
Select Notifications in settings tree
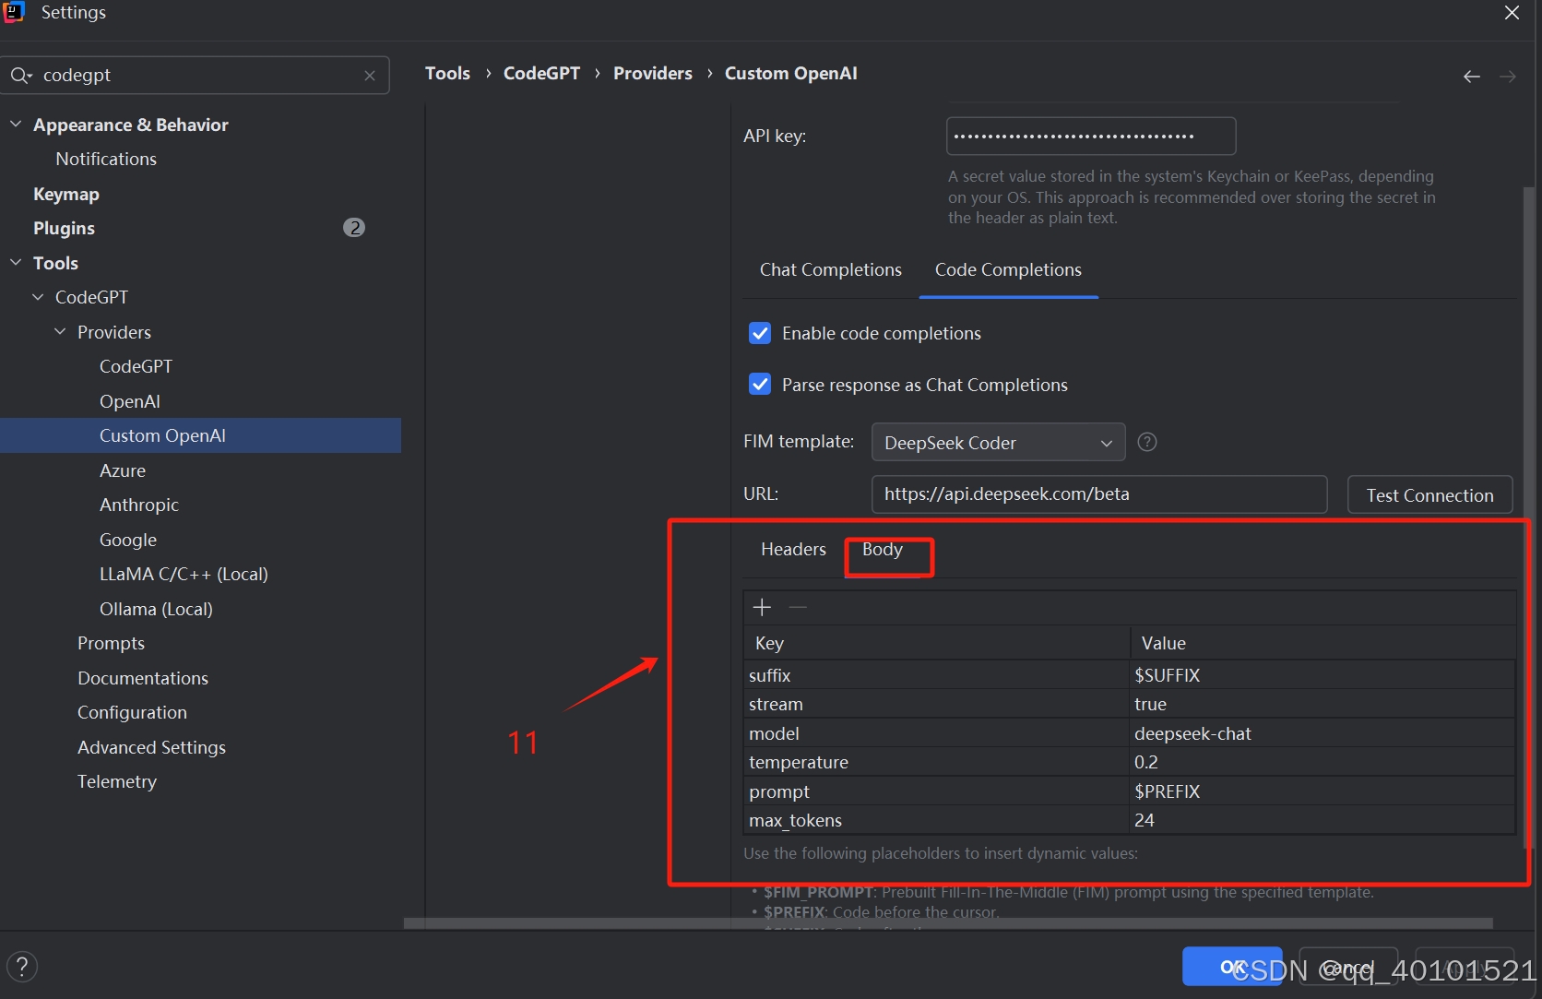pyautogui.click(x=106, y=159)
